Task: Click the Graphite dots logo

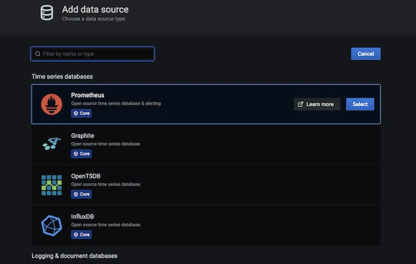Action: tap(52, 144)
